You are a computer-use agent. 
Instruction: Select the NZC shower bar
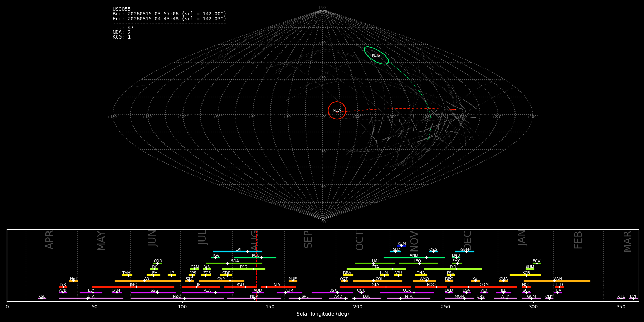(x=177, y=298)
